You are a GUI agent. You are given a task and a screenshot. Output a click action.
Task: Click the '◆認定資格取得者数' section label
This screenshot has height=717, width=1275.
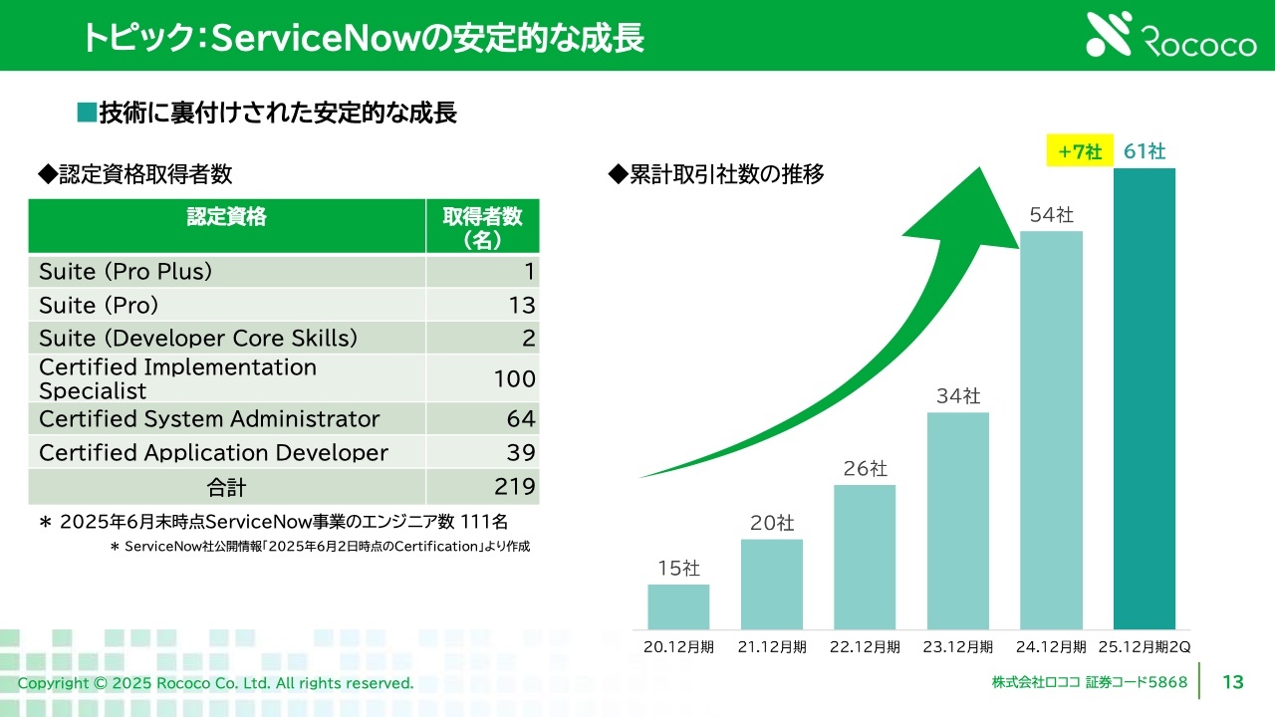(134, 174)
